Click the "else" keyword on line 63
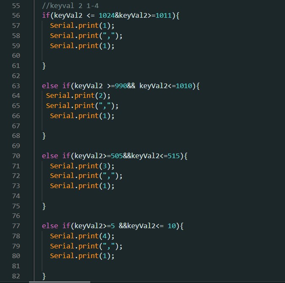The height and width of the screenshot is (283, 285). pyautogui.click(x=50, y=86)
